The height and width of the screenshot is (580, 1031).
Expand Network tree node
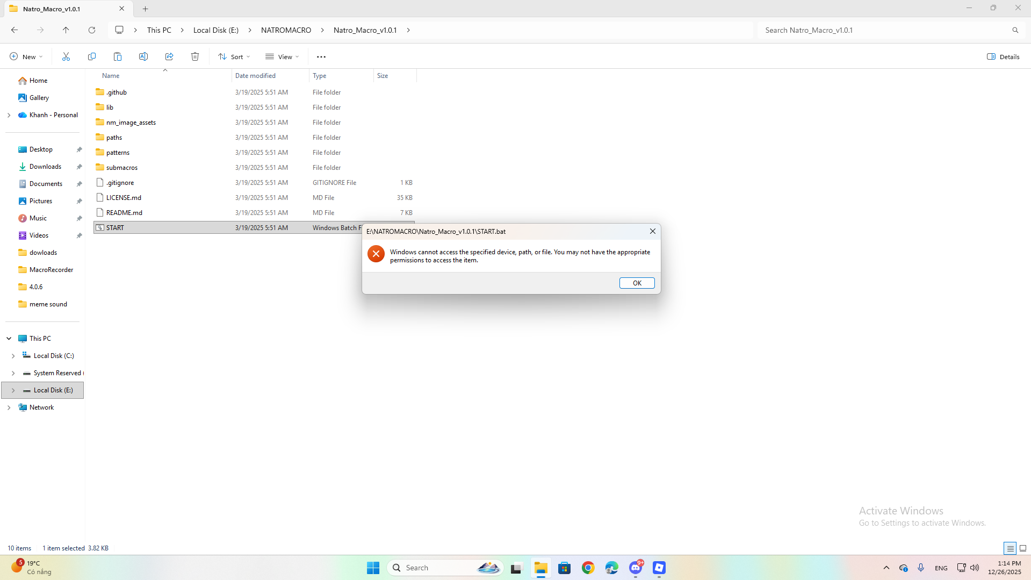[x=9, y=407]
